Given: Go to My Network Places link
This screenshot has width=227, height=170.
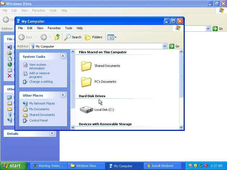Looking at the screenshot, I should coord(42,103).
